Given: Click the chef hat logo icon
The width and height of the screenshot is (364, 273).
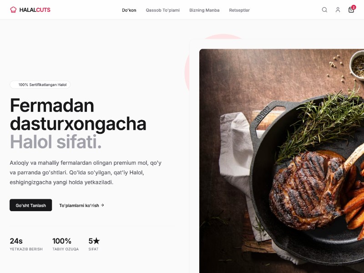Looking at the screenshot, I should pyautogui.click(x=13, y=10).
